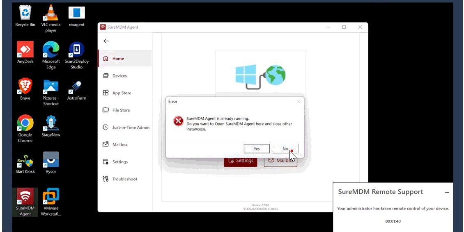
Task: Open Just-in-Time Admin section
Action: [131, 127]
